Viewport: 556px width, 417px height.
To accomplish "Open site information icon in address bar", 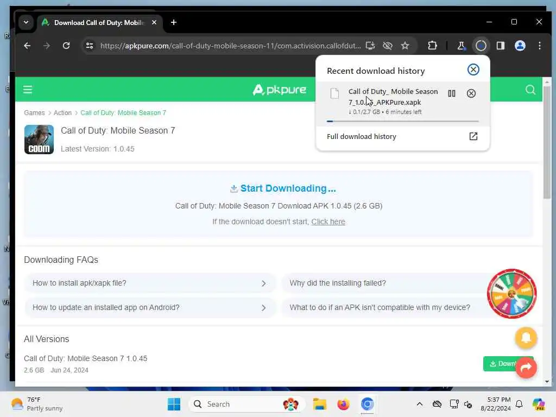I will click(90, 46).
